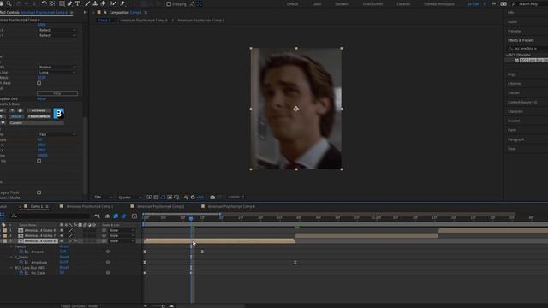The height and width of the screenshot is (308, 548).
Task: Open the Fast mode dropdown
Action: (57, 134)
